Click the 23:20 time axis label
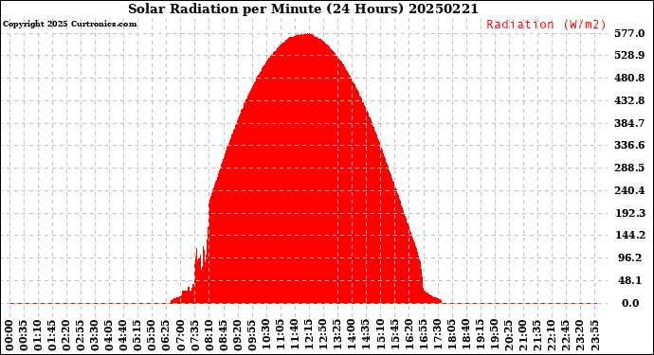The image size is (654, 355). [x=579, y=336]
